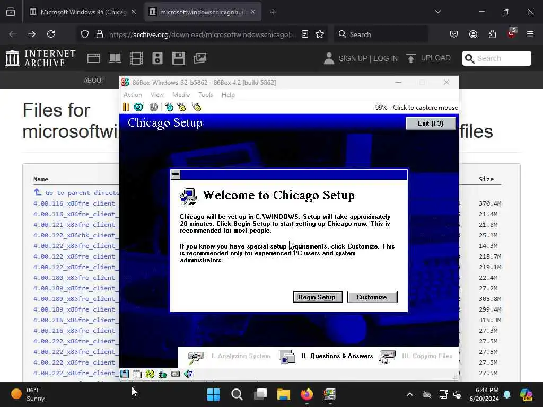Viewport: 543px width, 407px height.
Task: Open Firefox Pocket save icon
Action: (454, 34)
